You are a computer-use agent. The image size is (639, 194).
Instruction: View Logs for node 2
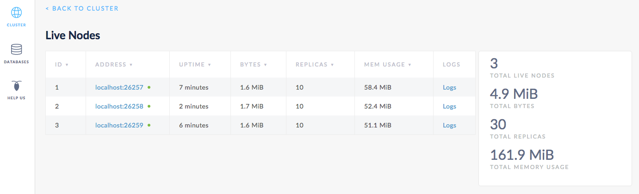click(x=449, y=106)
